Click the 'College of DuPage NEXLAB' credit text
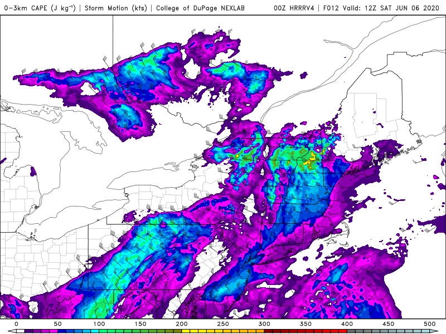The width and height of the screenshot is (446, 334). (x=200, y=8)
